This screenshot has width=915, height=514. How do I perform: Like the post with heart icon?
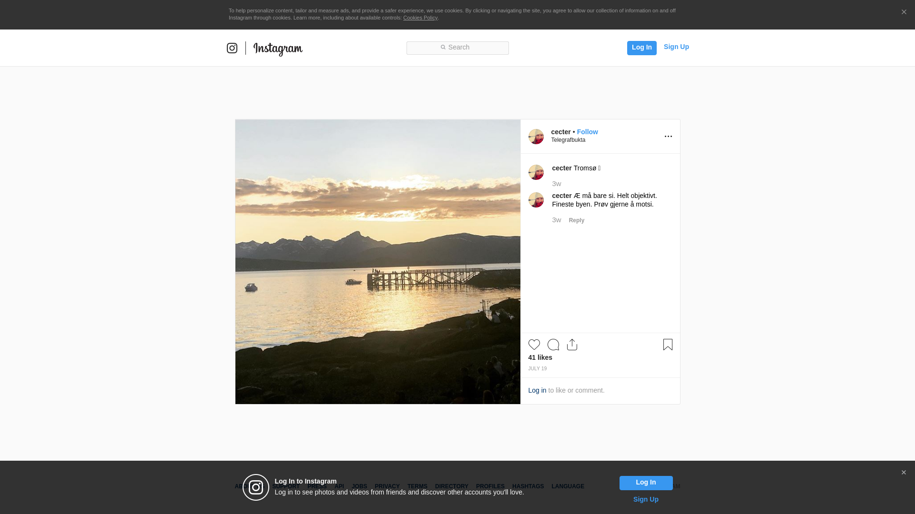534,345
